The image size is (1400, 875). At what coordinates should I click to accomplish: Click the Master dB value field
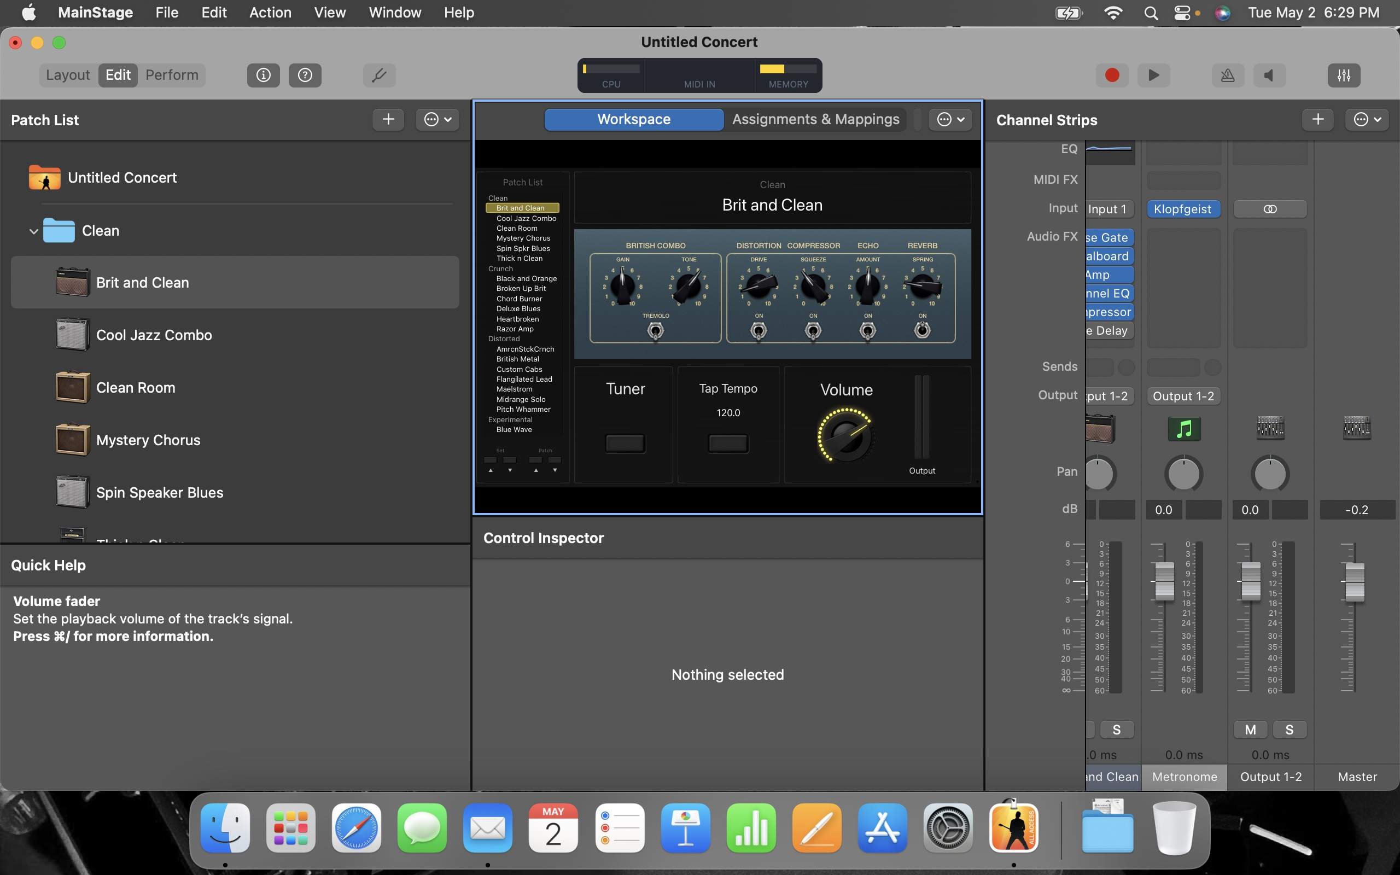[x=1357, y=510]
